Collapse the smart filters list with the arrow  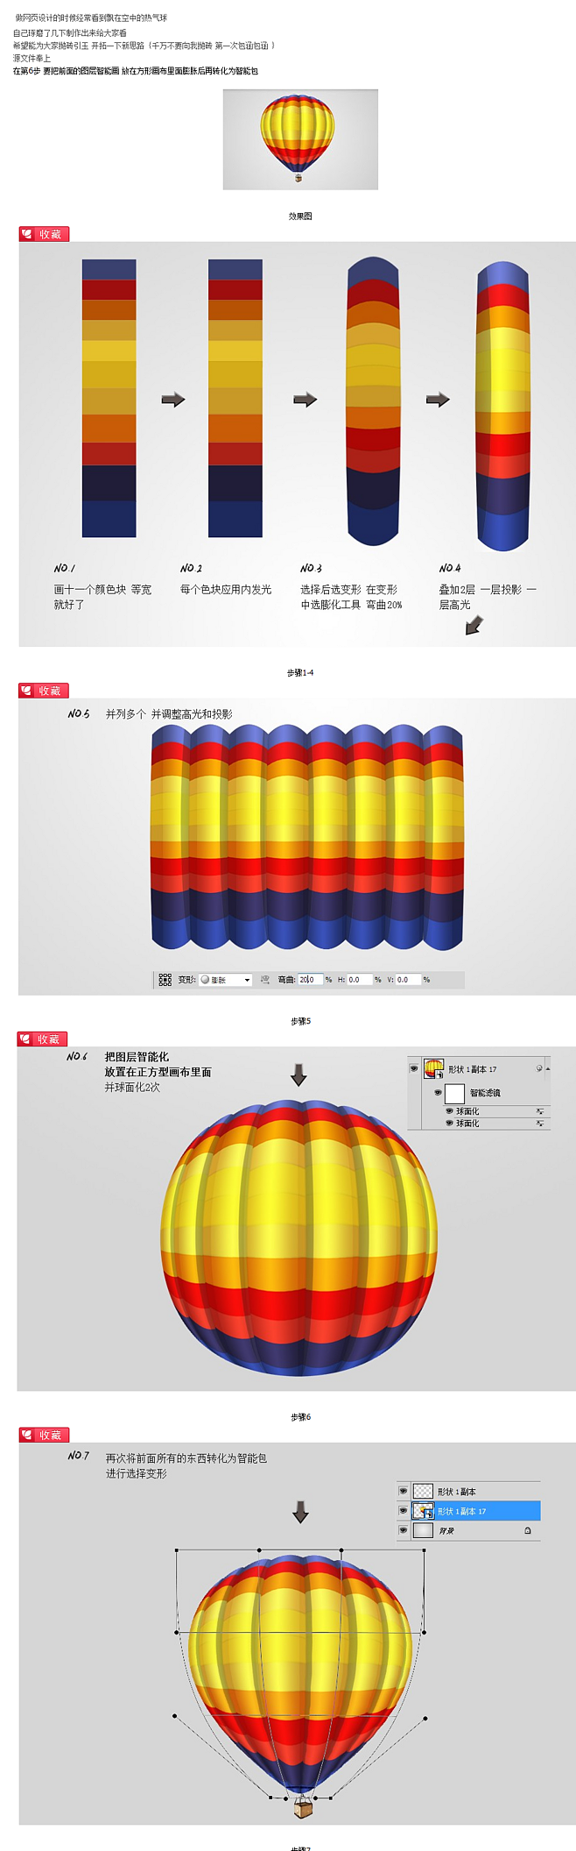pyautogui.click(x=548, y=1068)
